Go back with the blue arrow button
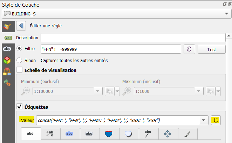The height and width of the screenshot is (143, 232). pyautogui.click(x=21, y=26)
